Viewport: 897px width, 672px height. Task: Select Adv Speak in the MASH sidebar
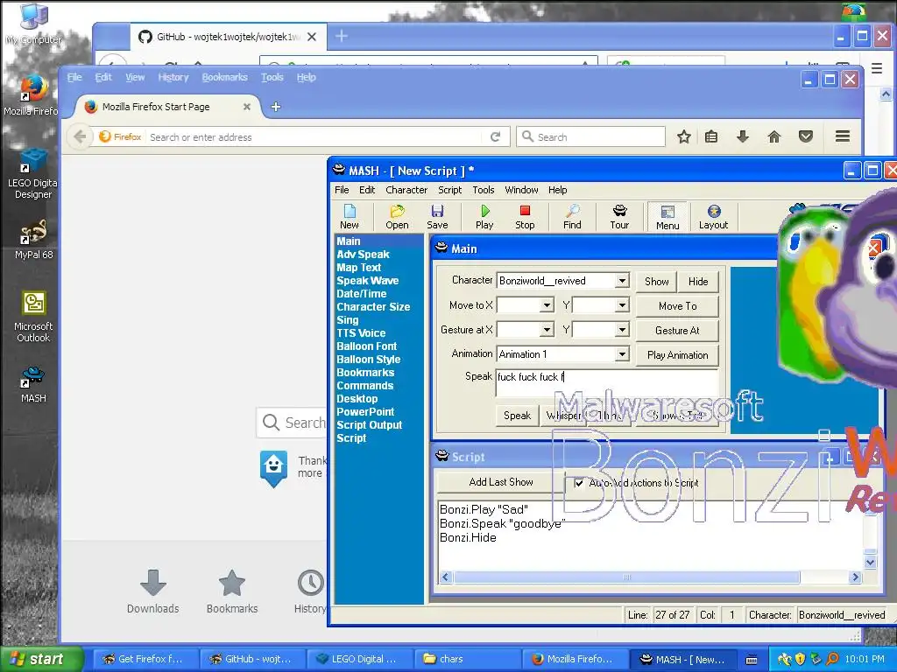363,255
